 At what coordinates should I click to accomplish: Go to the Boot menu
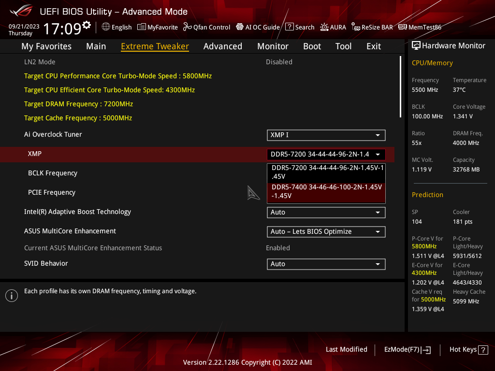click(312, 46)
